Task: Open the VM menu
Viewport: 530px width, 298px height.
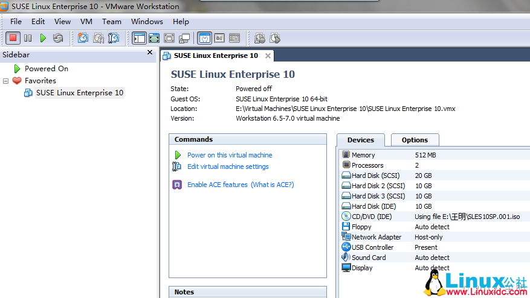Action: pos(86,22)
